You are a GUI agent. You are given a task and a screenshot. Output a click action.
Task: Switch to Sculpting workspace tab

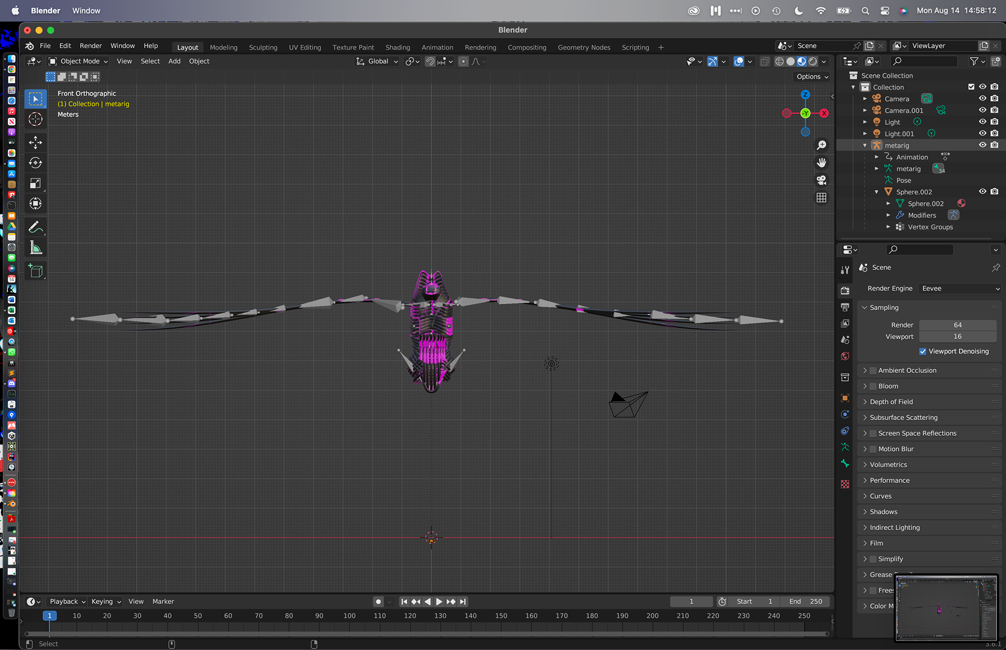pos(263,47)
